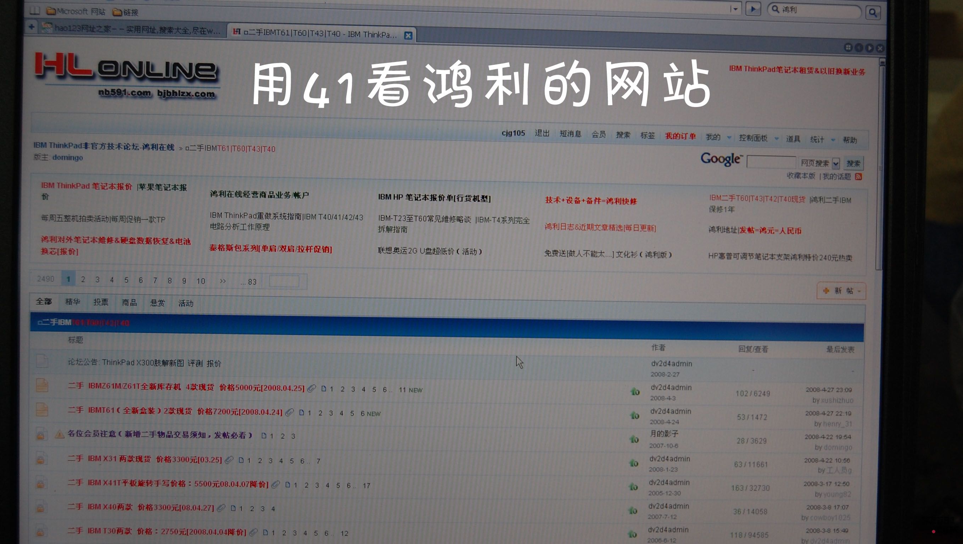Click the Google search input field
The image size is (963, 544).
(x=771, y=162)
